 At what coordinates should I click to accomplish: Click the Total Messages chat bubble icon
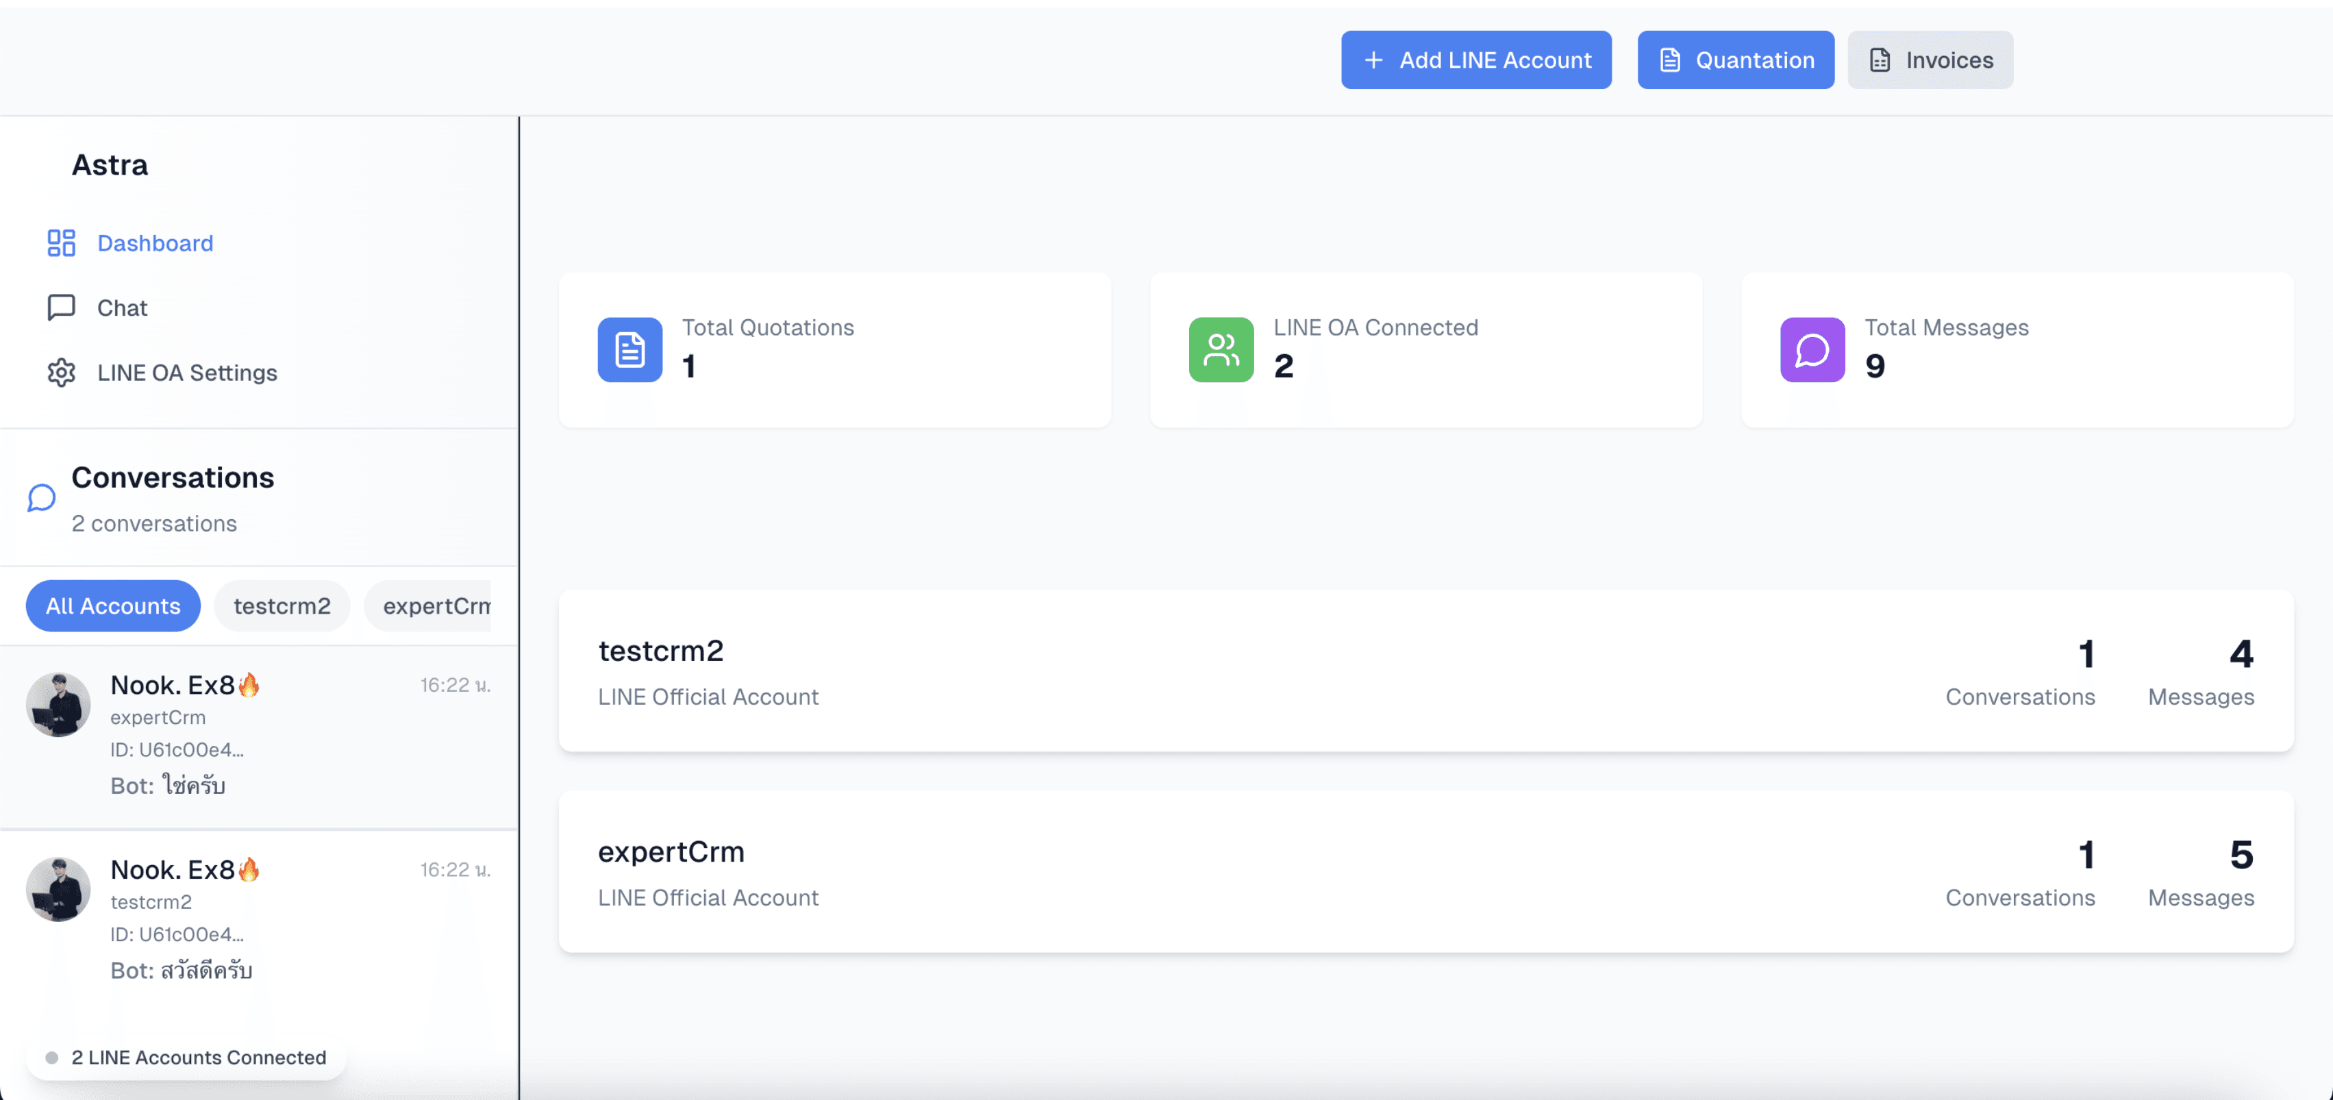pos(1814,349)
